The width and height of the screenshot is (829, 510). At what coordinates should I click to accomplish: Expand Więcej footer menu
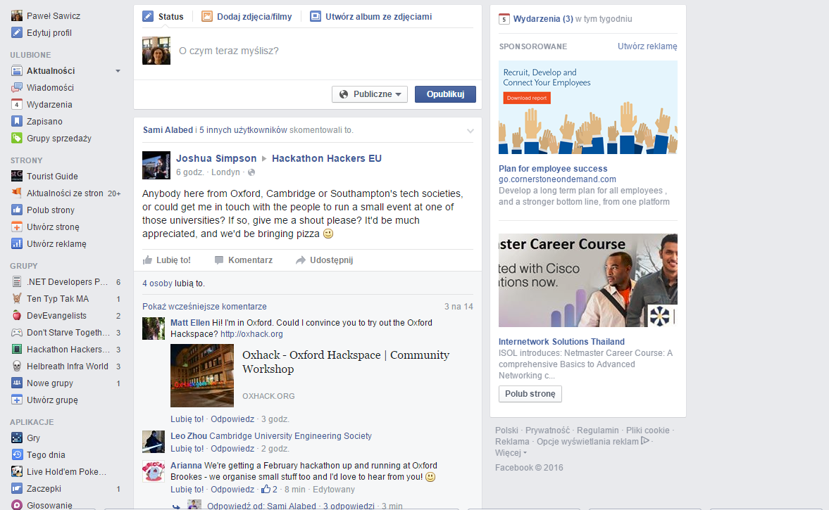(x=511, y=452)
